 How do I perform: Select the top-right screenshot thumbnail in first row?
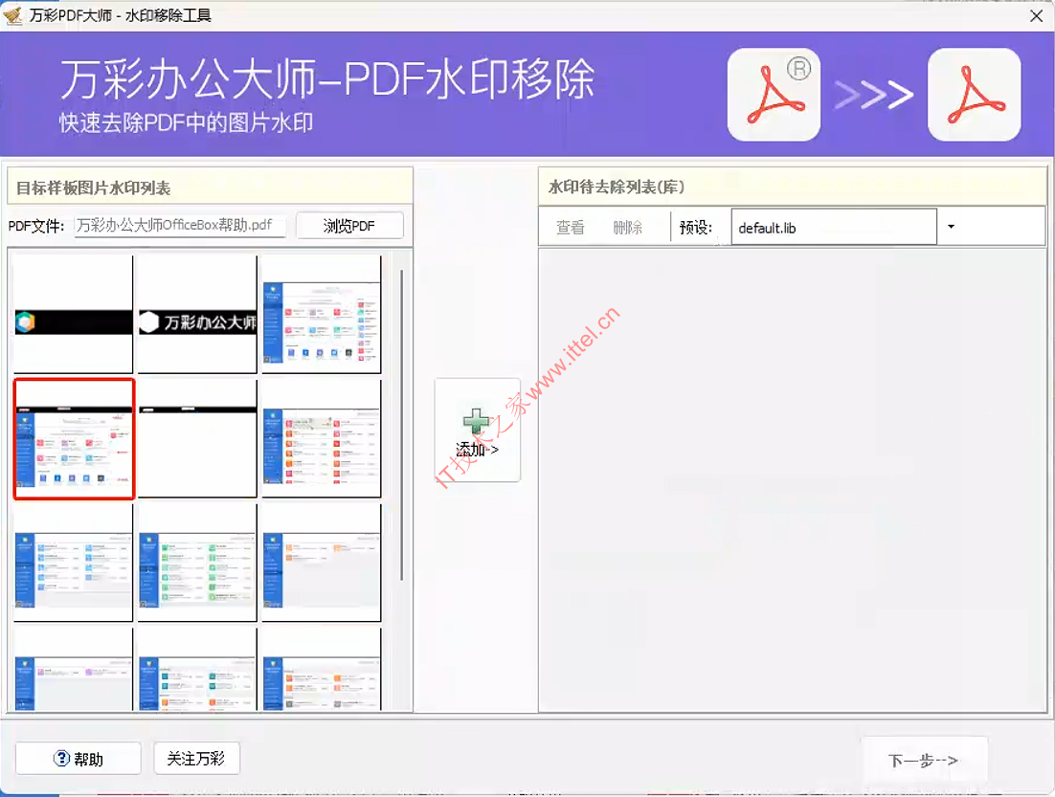coord(322,315)
